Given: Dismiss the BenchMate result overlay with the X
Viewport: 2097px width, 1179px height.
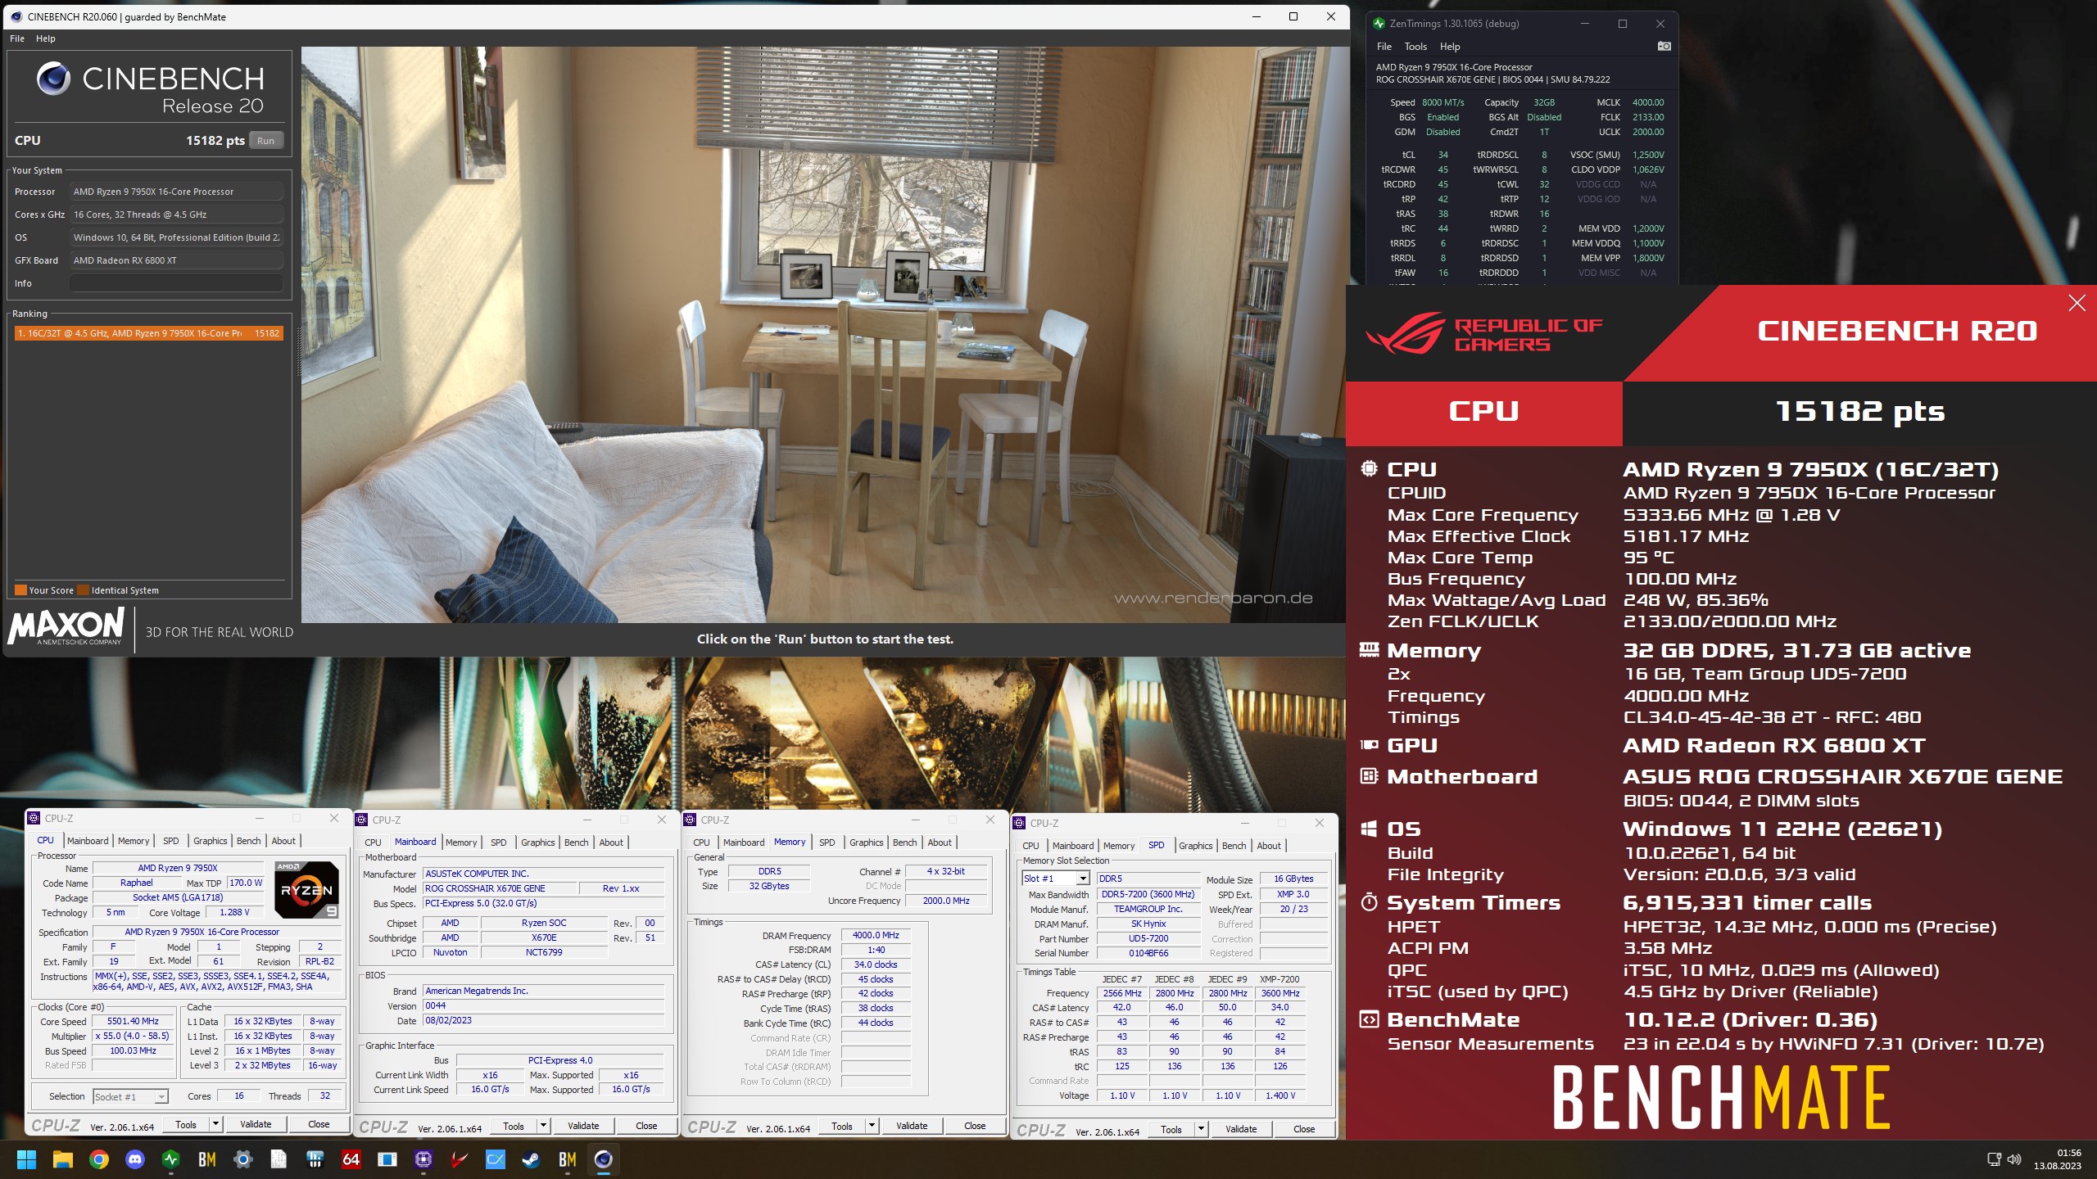Looking at the screenshot, I should [2077, 304].
